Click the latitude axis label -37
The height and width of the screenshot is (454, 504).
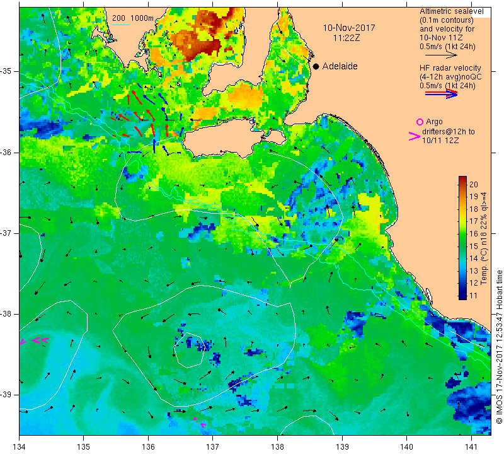tap(6, 233)
